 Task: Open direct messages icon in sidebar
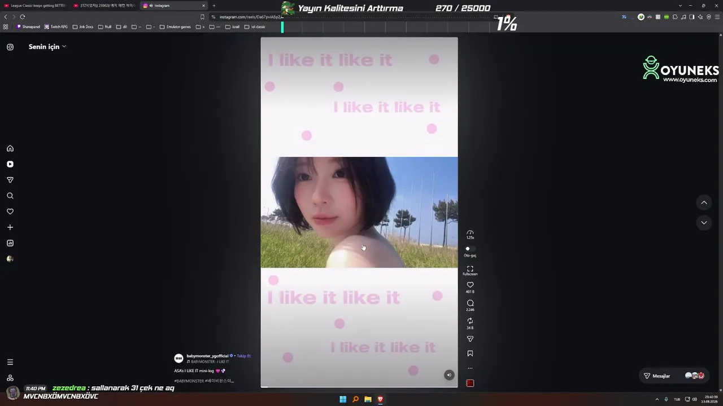tap(10, 180)
